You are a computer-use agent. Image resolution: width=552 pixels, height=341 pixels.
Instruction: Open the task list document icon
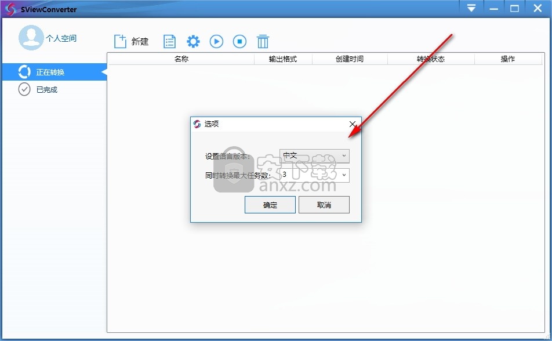170,42
